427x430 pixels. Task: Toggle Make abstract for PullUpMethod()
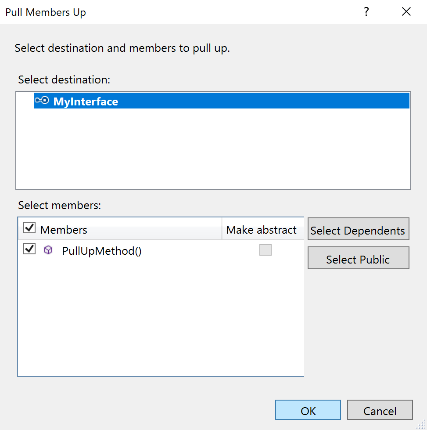[x=265, y=249]
